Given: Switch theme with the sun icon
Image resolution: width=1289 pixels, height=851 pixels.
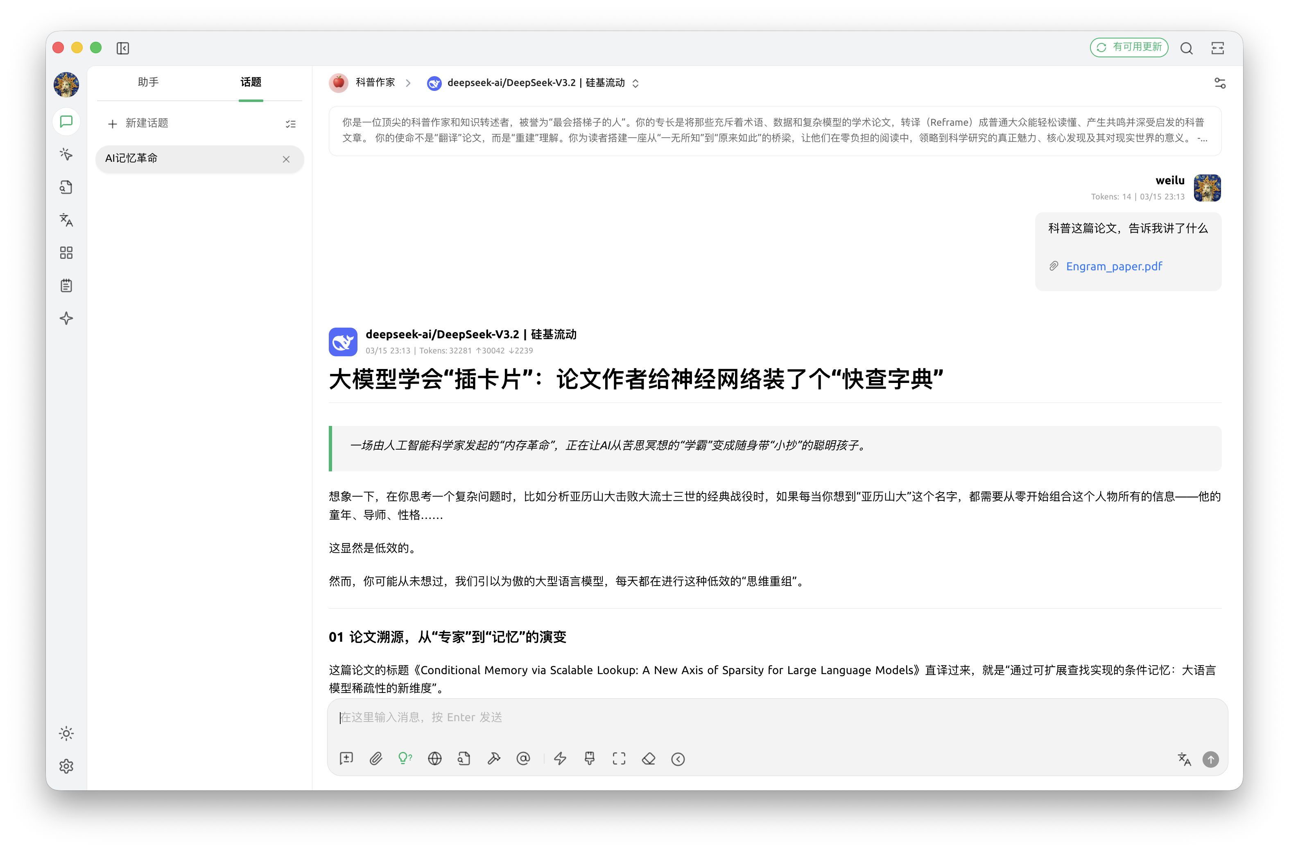Looking at the screenshot, I should click(x=66, y=733).
